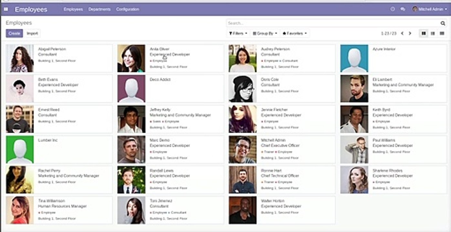Open Eli Lambert's photo
This screenshot has width=451, height=232.
click(x=354, y=89)
